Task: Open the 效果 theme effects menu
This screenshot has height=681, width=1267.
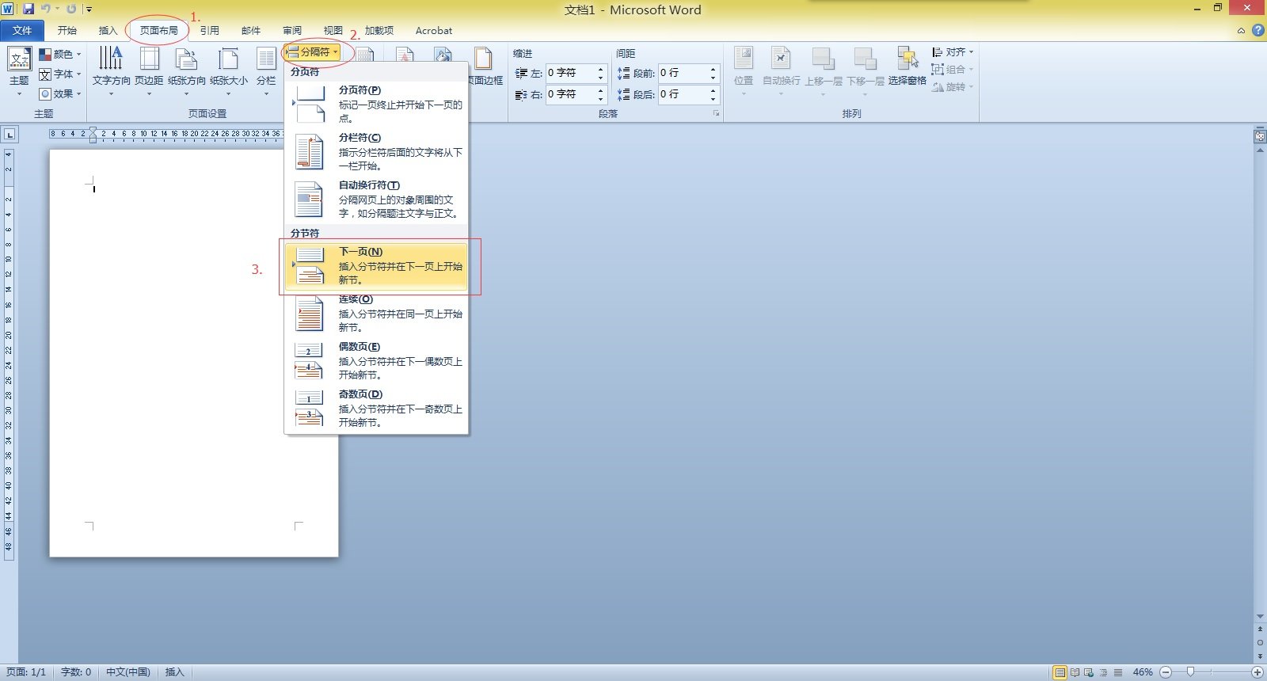Action: 60,93
